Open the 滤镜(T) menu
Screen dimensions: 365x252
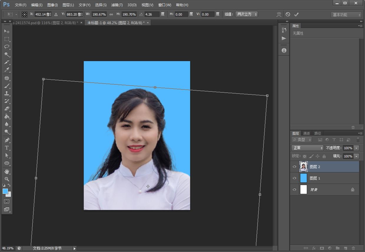pos(117,5)
